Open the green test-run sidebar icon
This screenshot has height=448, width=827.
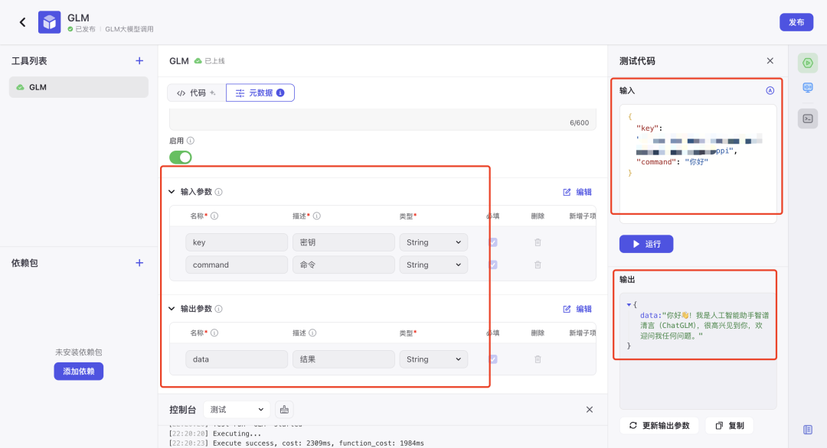(x=808, y=63)
